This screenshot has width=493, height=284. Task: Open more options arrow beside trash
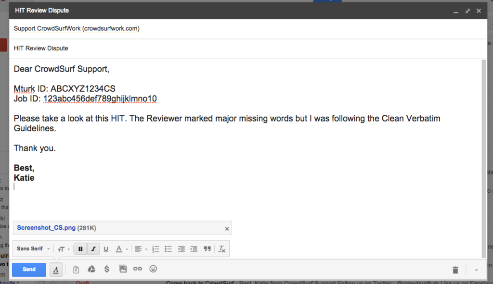click(x=476, y=270)
